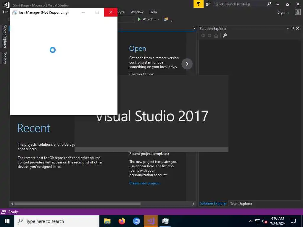The image size is (303, 227).
Task: Open the Windows Start menu
Action: click(7, 221)
